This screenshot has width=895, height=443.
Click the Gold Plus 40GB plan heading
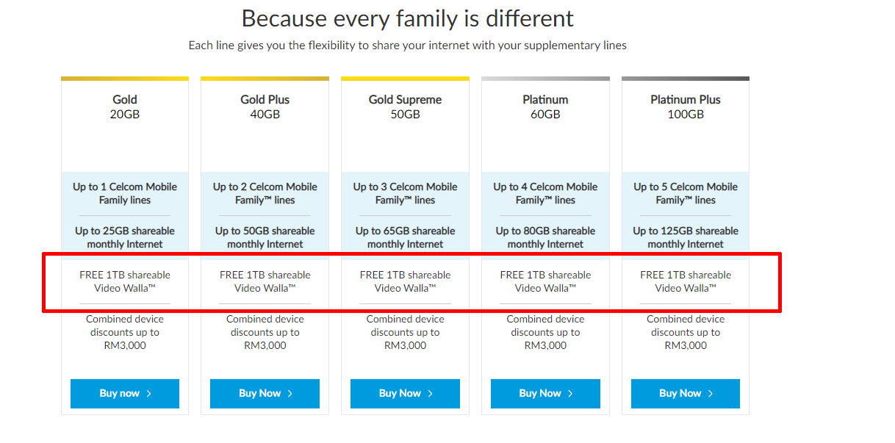pos(265,107)
